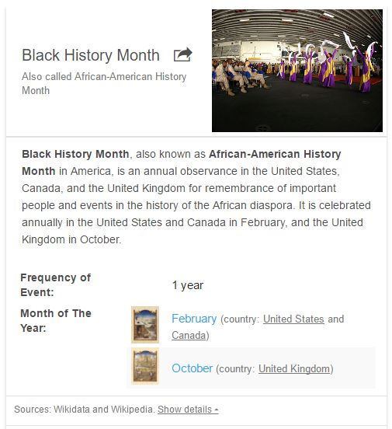
Task: Click the highlighted October row background
Action: pyautogui.click(x=252, y=368)
